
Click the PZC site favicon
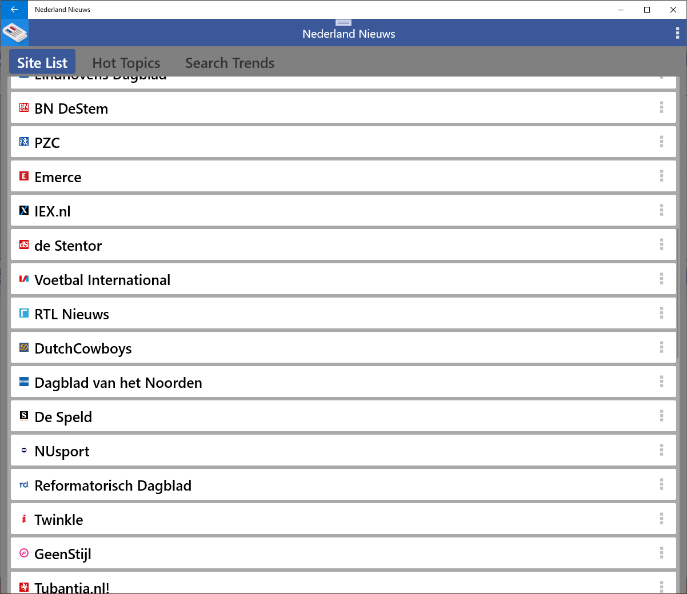point(24,142)
